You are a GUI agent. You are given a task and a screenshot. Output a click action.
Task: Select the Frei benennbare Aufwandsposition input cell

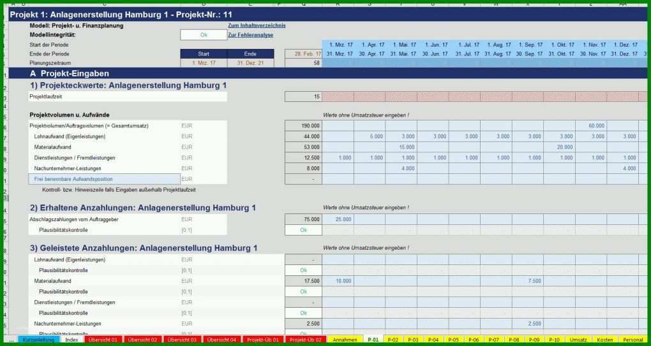point(104,179)
